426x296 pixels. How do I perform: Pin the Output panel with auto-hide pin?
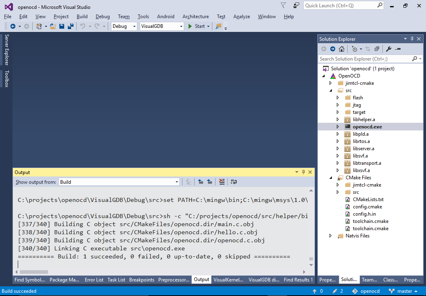304,172
